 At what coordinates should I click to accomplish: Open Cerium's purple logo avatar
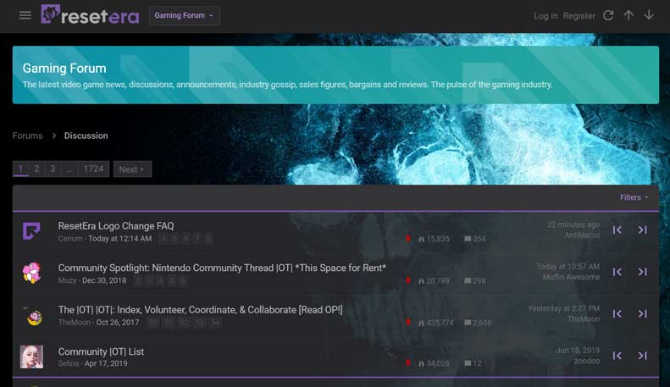tap(31, 230)
